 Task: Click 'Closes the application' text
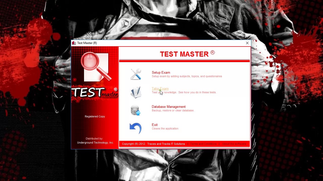click(165, 128)
